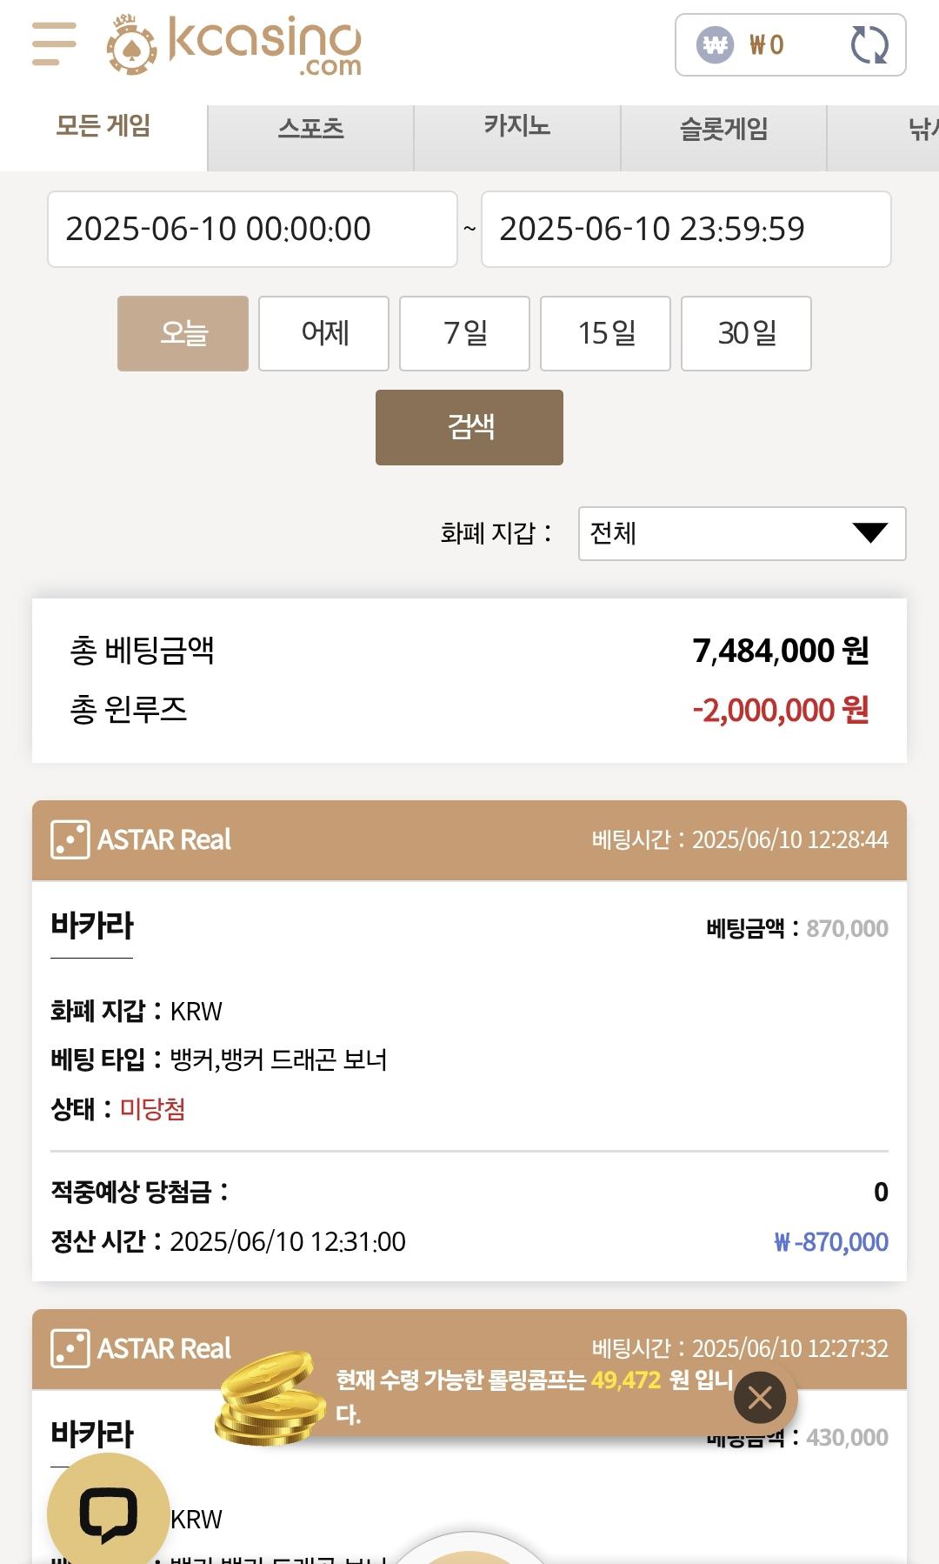Viewport: 939px width, 1564px height.
Task: Refresh the balance with the circular arrows icon
Action: 869,44
